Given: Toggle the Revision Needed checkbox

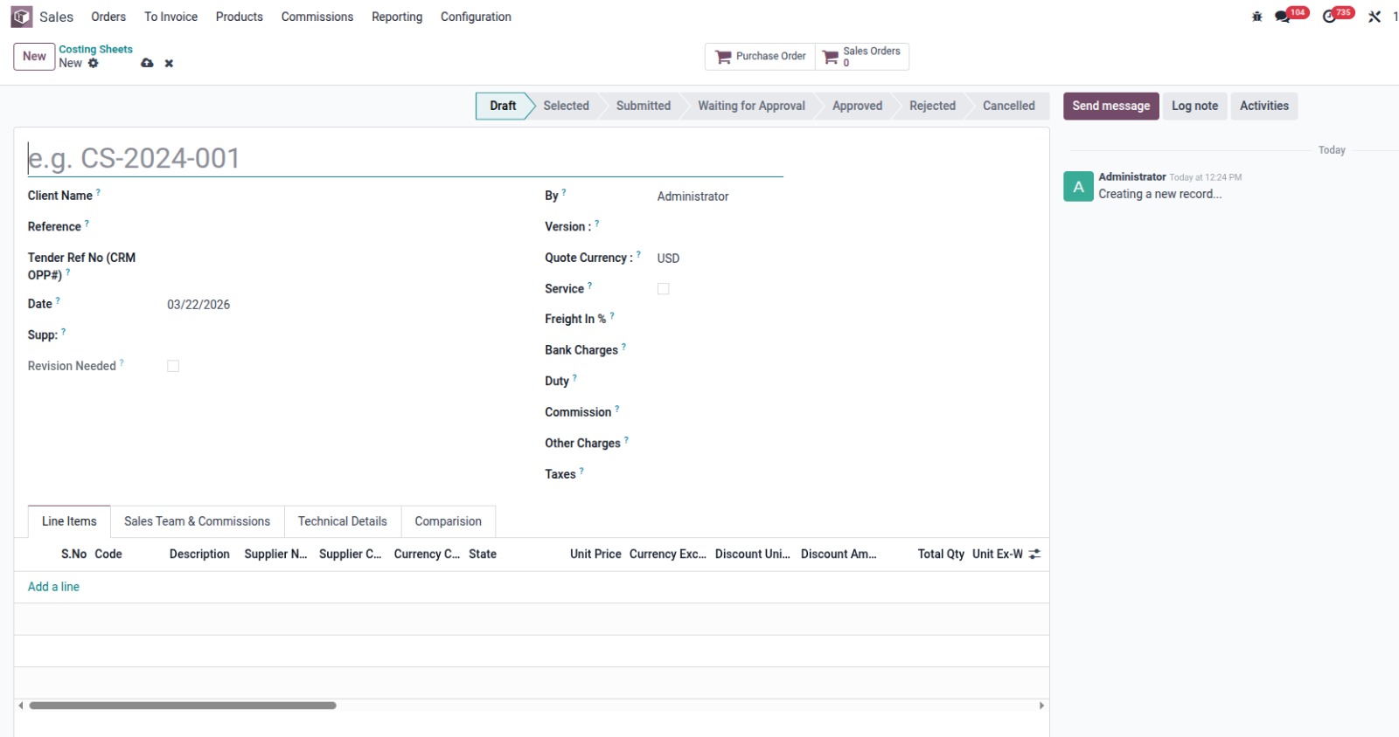Looking at the screenshot, I should (x=173, y=366).
